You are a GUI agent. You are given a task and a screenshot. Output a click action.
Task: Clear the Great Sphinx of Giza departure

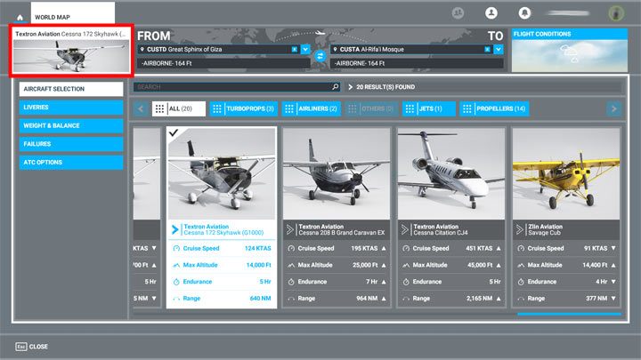pos(295,49)
